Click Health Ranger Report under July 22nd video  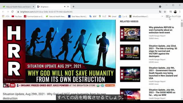click(x=157, y=60)
